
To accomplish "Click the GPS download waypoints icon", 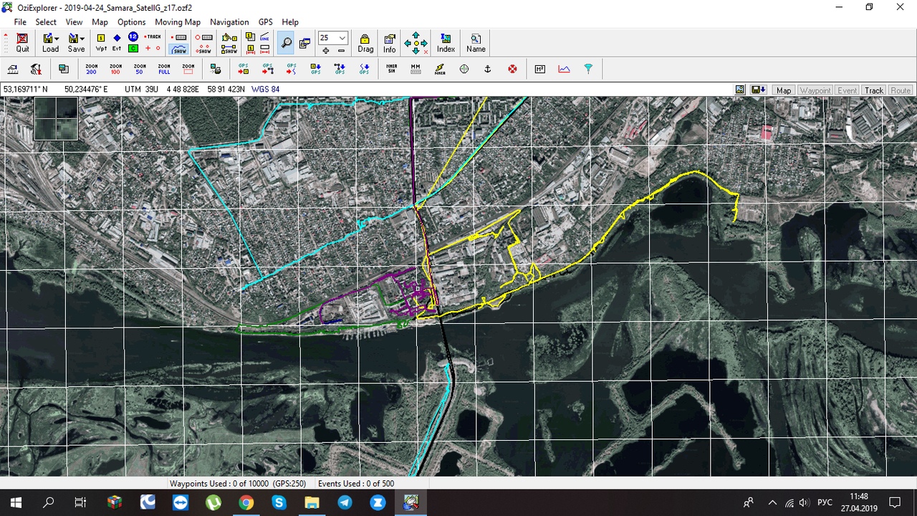I will (316, 69).
